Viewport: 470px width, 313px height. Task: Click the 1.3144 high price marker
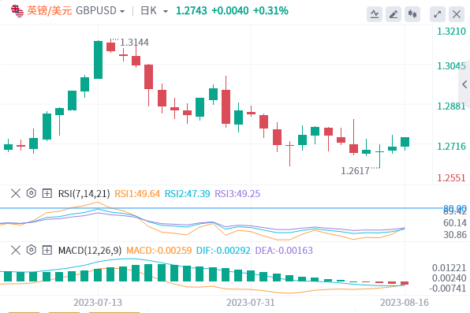(x=134, y=43)
